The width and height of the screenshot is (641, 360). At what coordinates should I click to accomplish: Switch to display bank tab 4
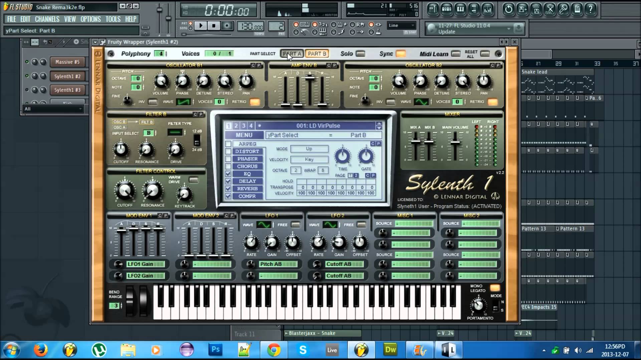coord(251,126)
